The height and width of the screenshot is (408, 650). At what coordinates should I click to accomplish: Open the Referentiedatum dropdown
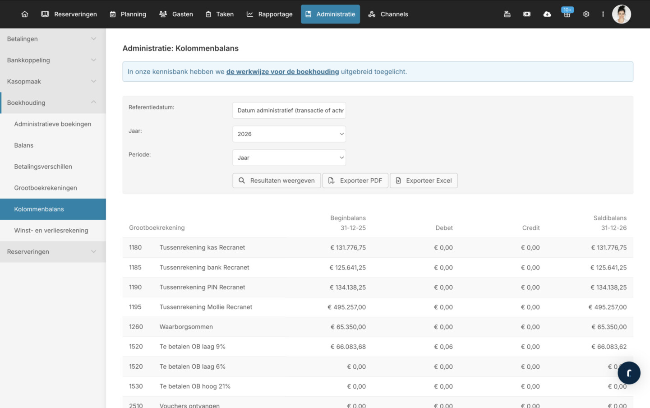(289, 111)
